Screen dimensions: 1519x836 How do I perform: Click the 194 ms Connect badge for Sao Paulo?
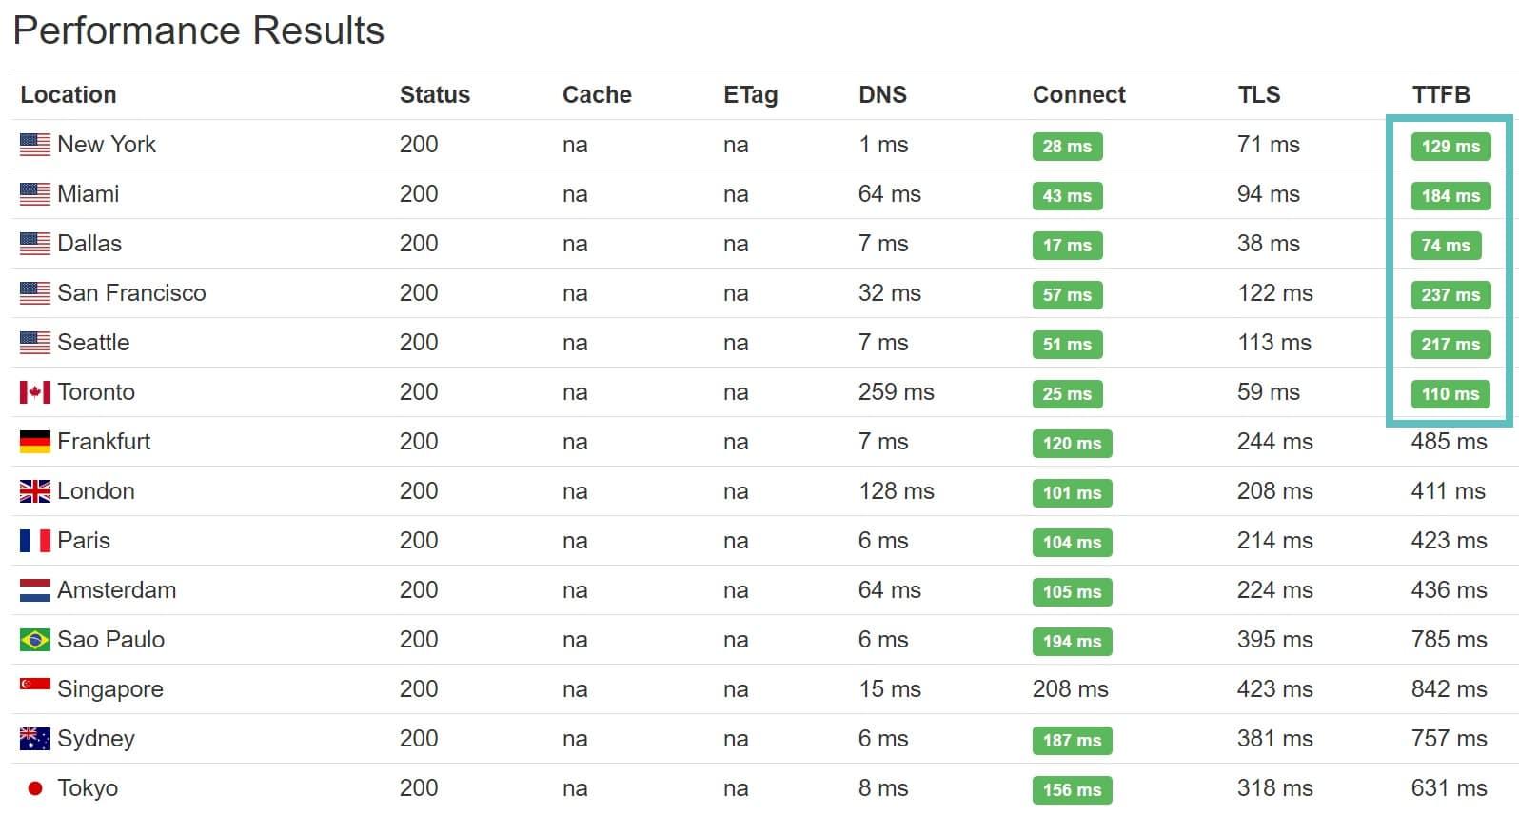tap(1072, 642)
